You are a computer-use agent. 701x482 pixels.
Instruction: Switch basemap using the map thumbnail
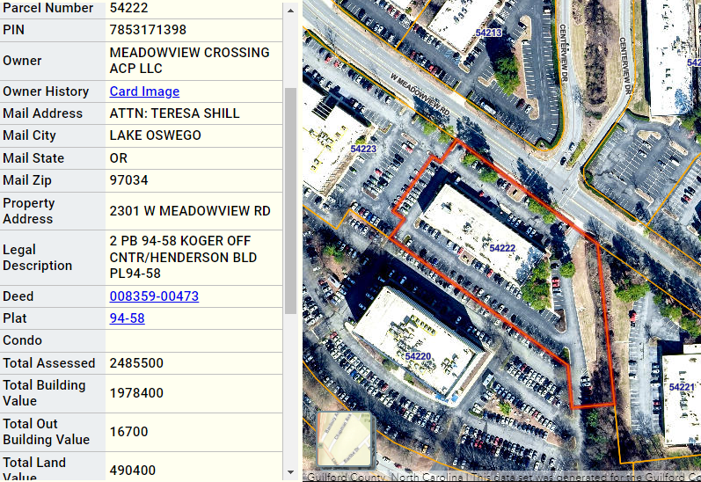(345, 440)
